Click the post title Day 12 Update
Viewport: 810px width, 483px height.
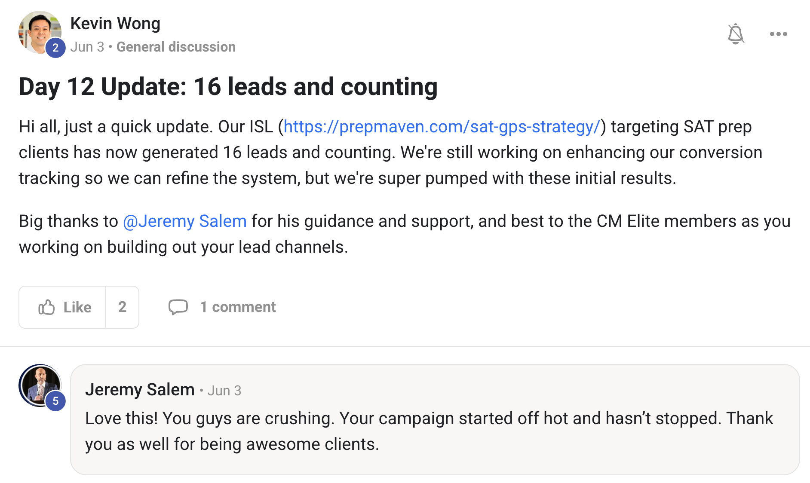(x=228, y=86)
